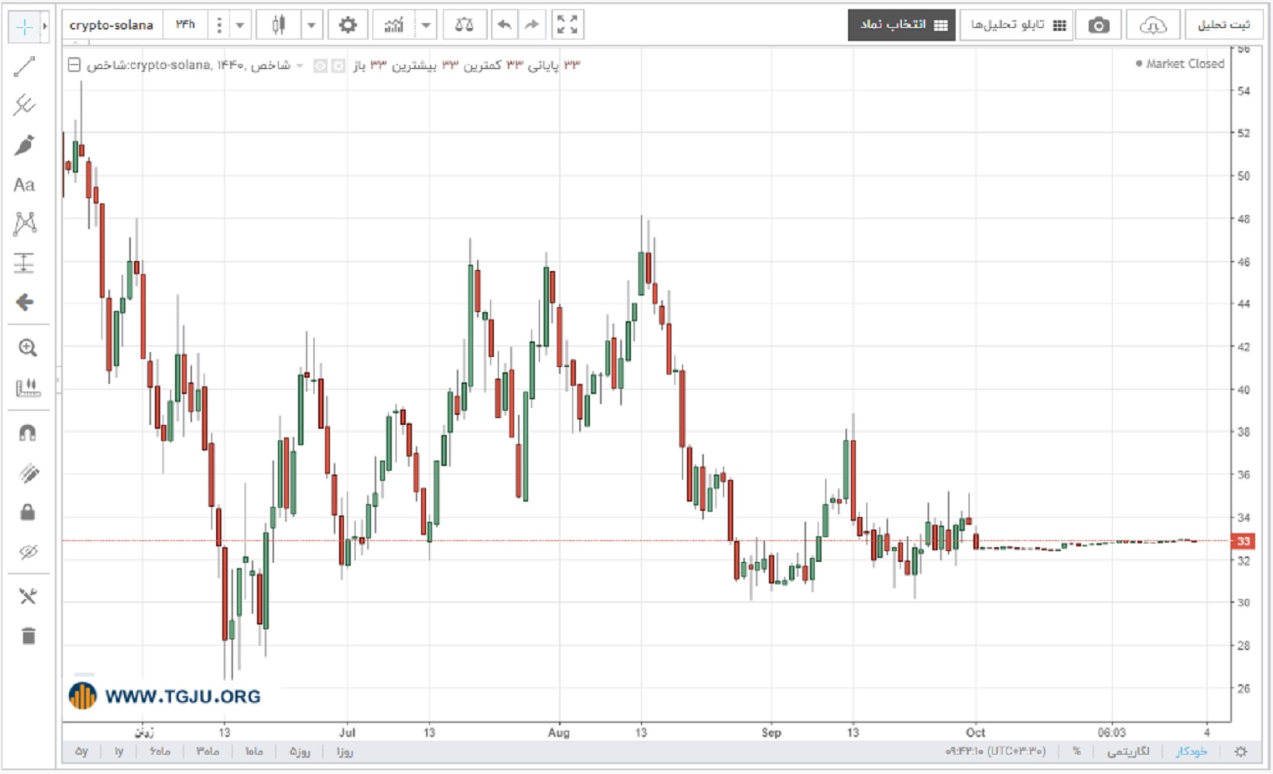
Task: Toggle logarithmic scale لگاریتمی
Action: coord(1128,752)
